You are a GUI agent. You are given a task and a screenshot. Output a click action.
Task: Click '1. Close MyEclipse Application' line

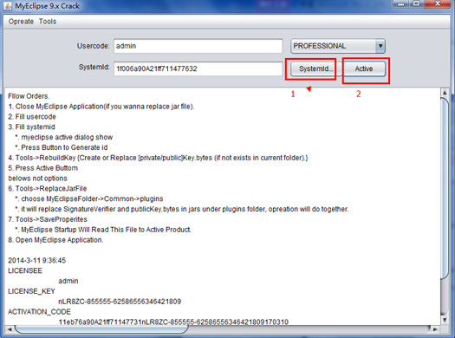tap(101, 107)
